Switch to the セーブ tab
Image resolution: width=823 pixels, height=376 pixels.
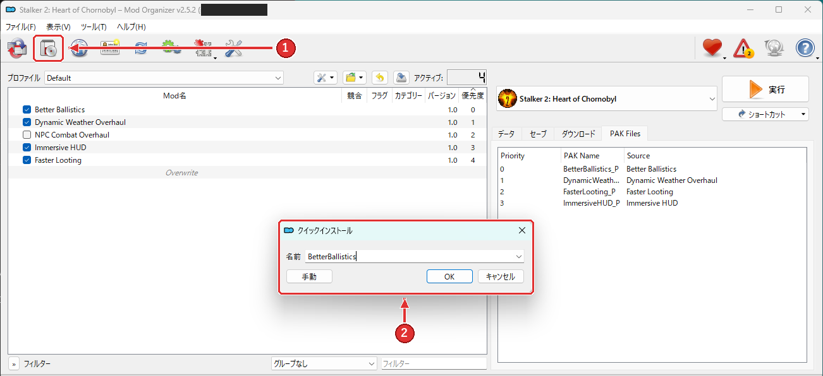click(538, 134)
